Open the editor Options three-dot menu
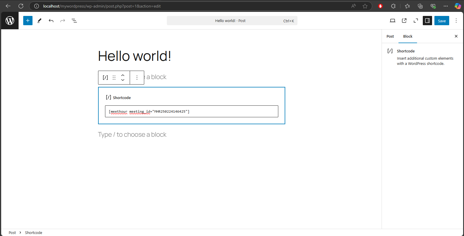 (x=456, y=21)
